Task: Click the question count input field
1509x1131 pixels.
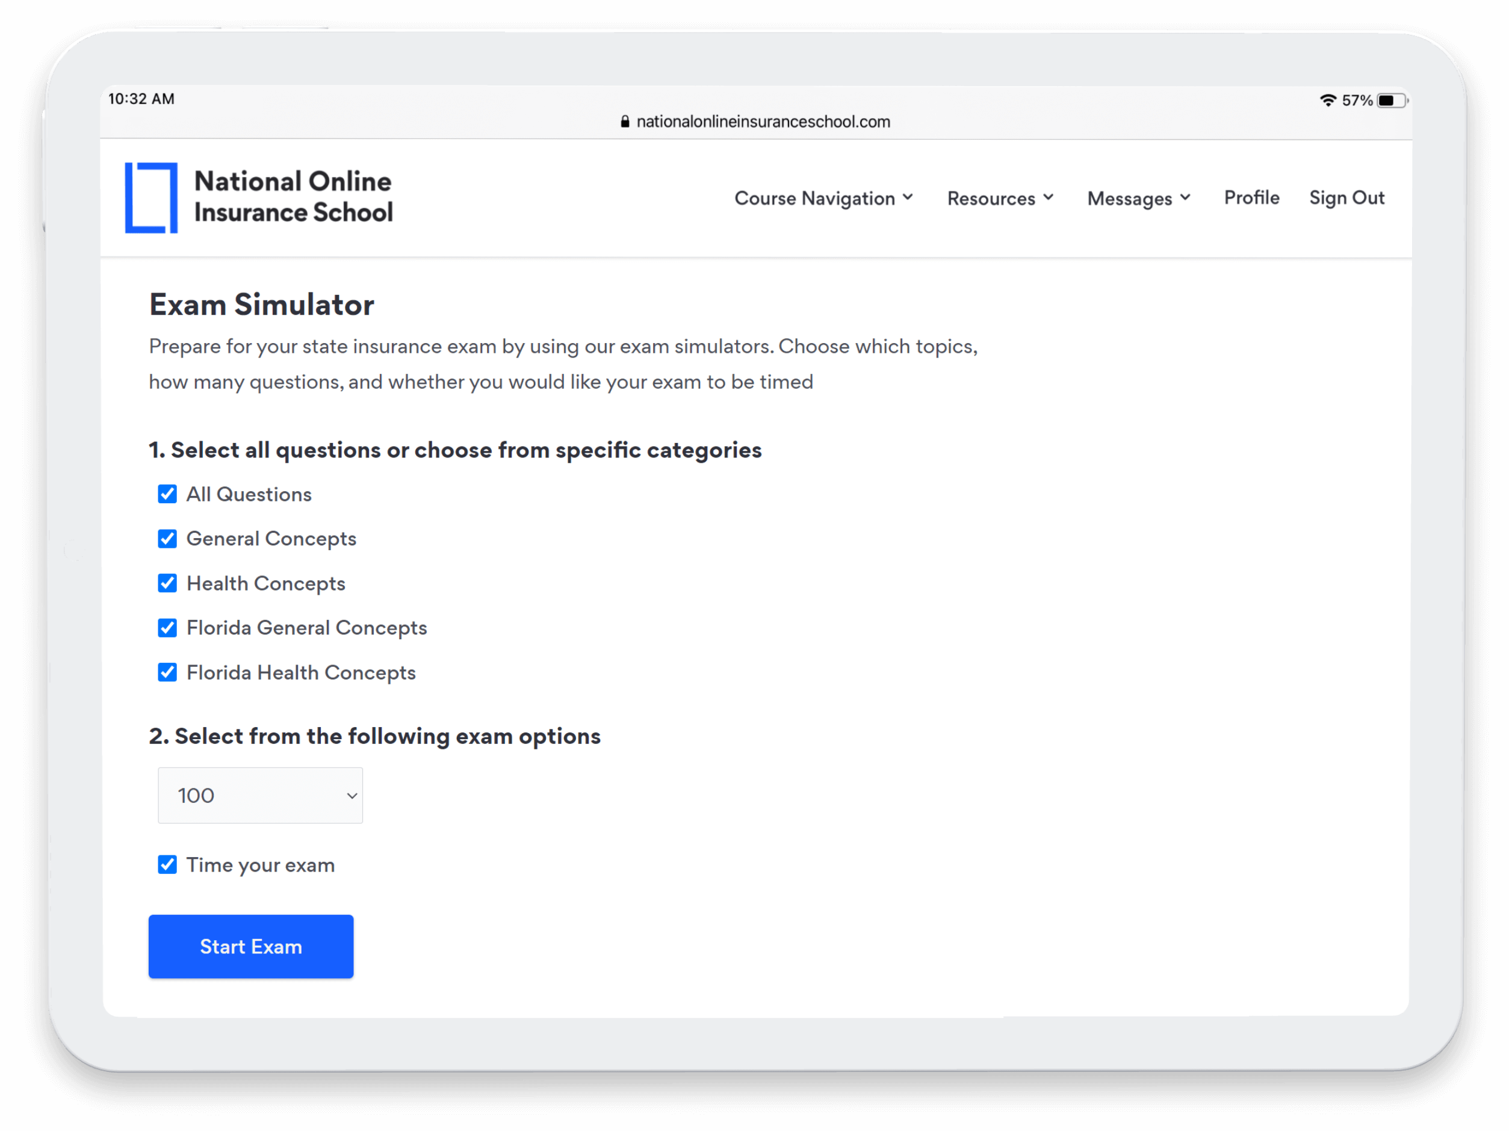Action: (261, 796)
